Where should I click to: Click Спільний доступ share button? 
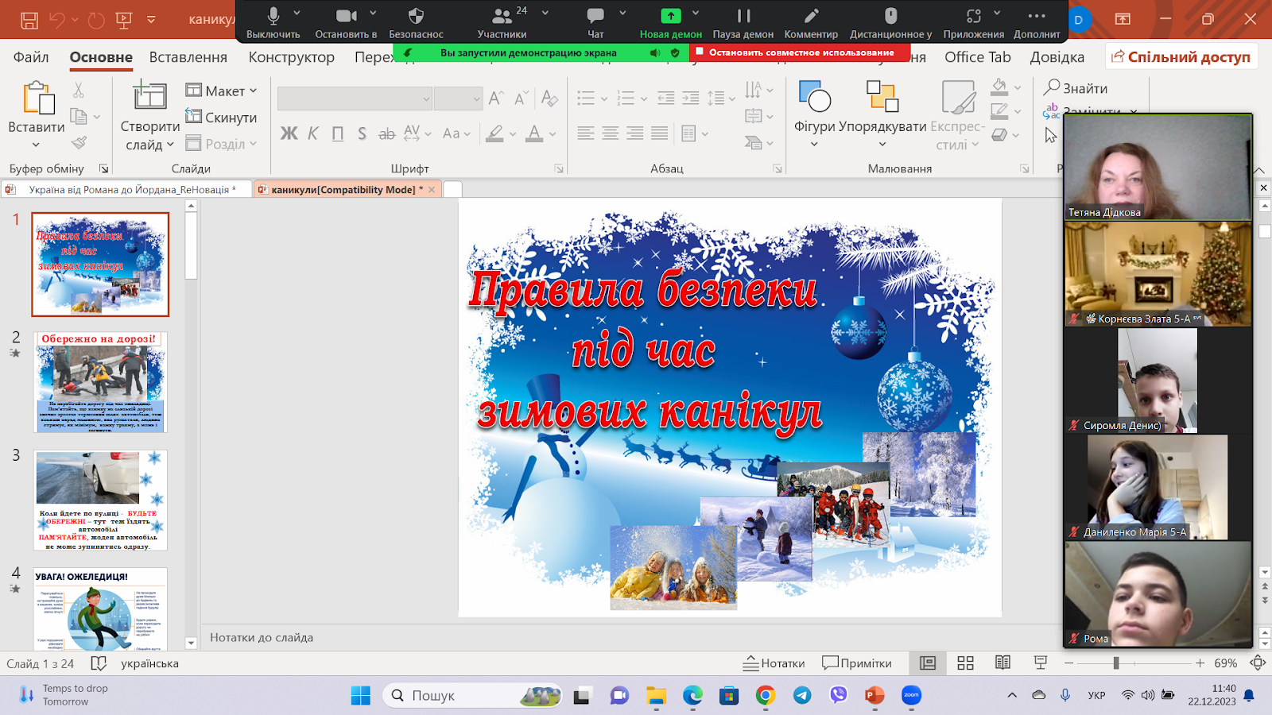1181,56
